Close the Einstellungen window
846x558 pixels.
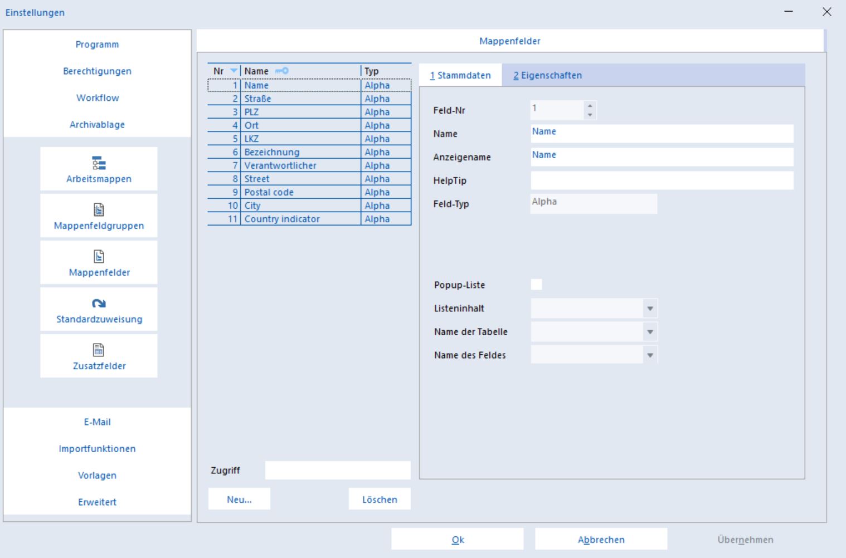click(x=827, y=12)
